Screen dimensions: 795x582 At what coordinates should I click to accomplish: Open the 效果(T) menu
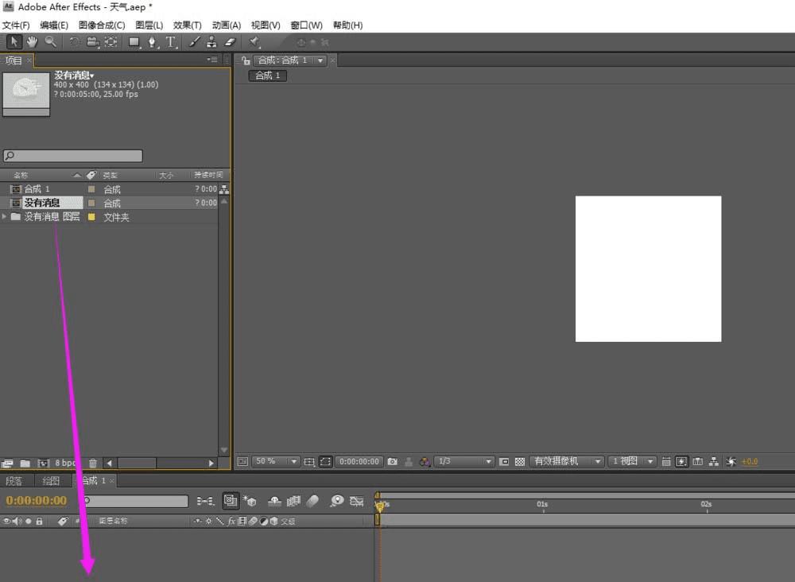(x=187, y=25)
